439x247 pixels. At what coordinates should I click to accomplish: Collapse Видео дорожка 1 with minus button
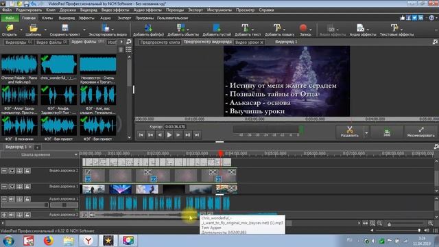coord(4,187)
